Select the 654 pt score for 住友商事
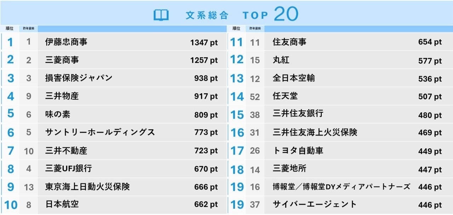 [x=430, y=42]
